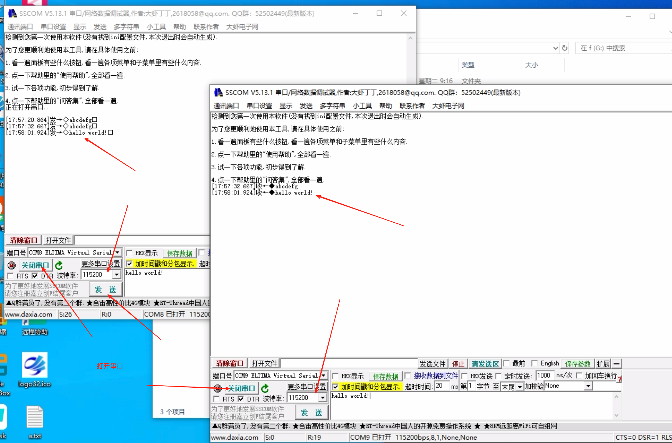
Task: Toggle RTS checkbox in COM8 window
Action: pos(11,276)
